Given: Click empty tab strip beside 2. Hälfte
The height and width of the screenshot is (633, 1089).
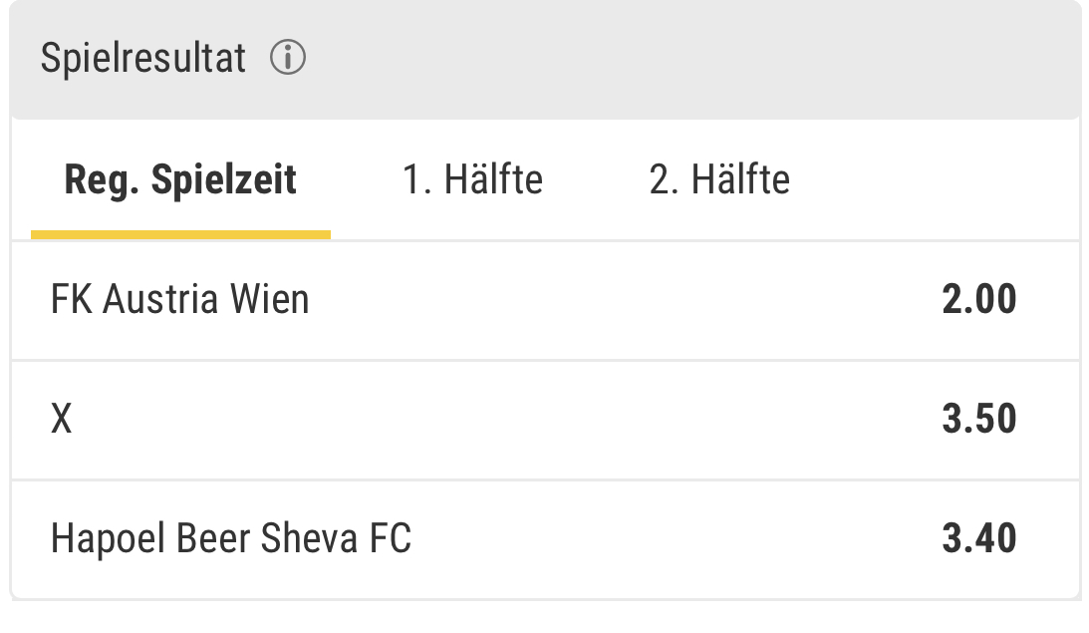Looking at the screenshot, I should pos(935,180).
